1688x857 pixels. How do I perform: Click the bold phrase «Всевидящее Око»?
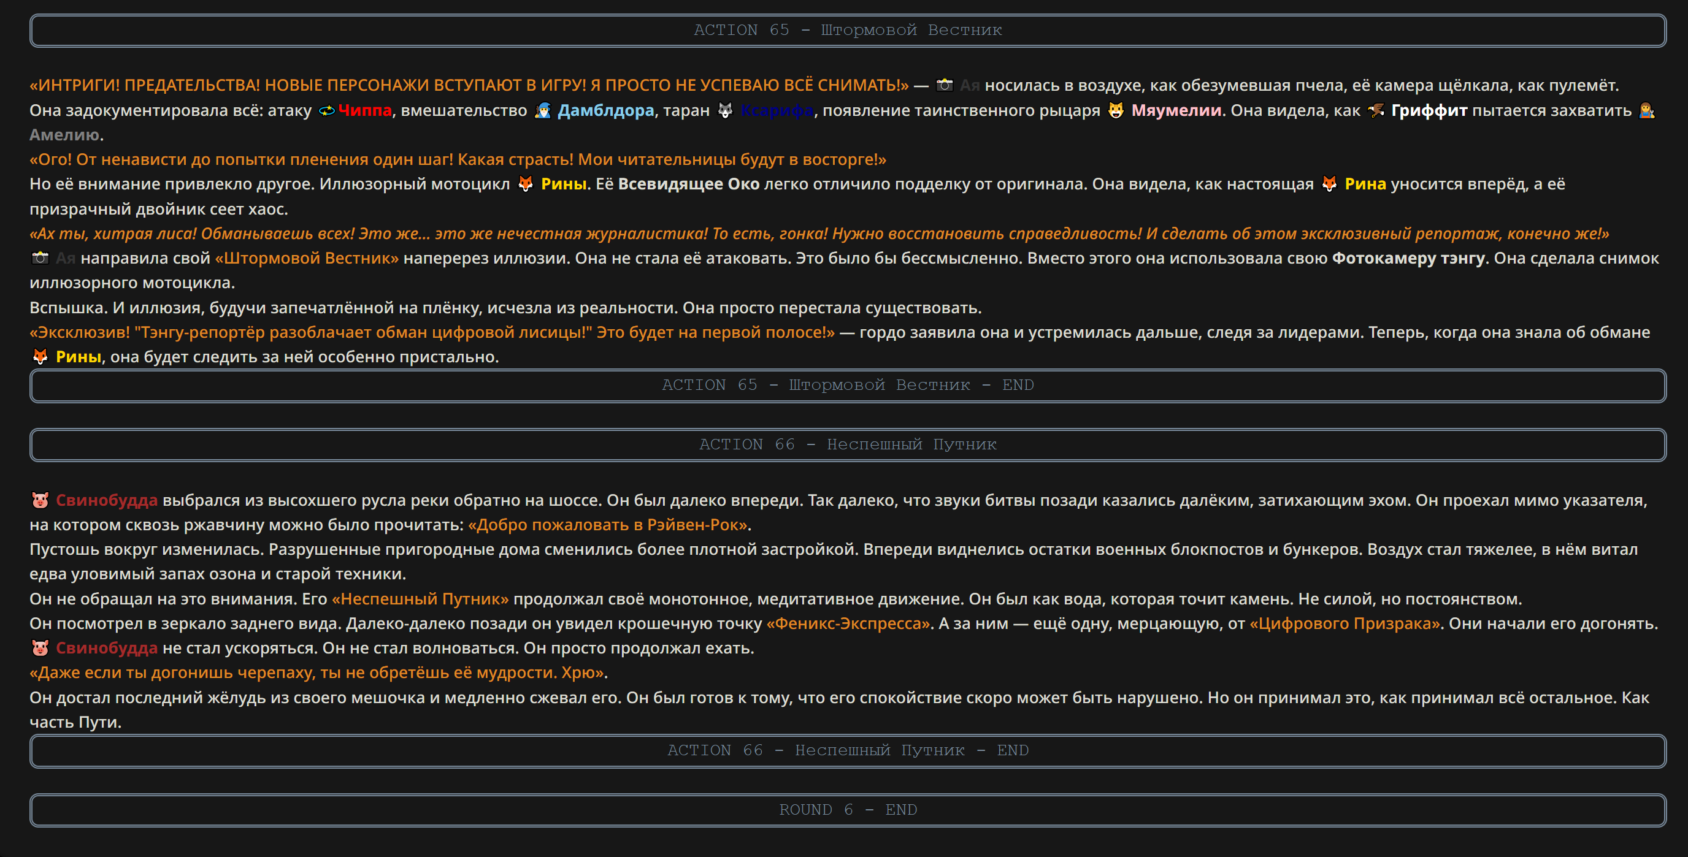[689, 184]
